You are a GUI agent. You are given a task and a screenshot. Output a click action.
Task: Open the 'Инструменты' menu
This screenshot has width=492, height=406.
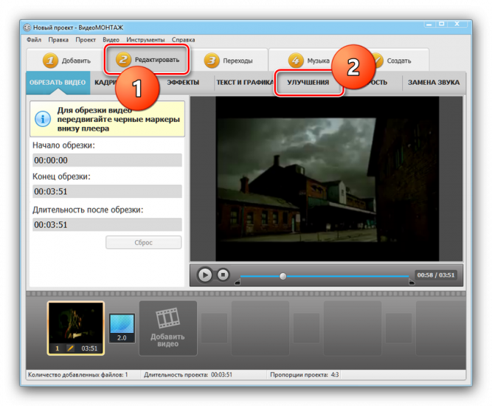145,40
